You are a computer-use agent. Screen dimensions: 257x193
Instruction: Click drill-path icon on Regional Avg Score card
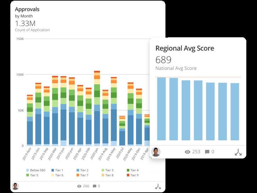238,152
